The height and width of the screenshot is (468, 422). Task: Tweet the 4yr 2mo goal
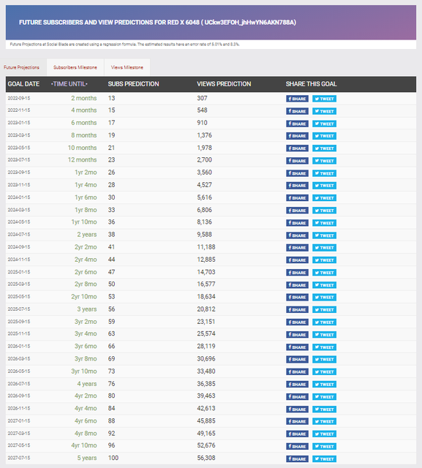pos(325,396)
